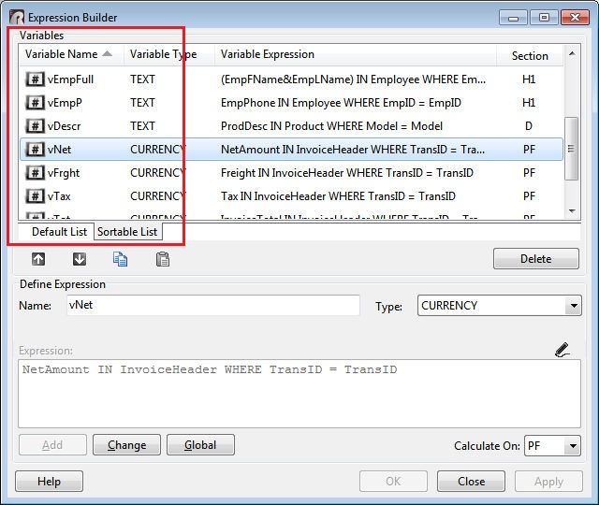The image size is (599, 505).
Task: Click the Name input field containing vNet
Action: [212, 306]
